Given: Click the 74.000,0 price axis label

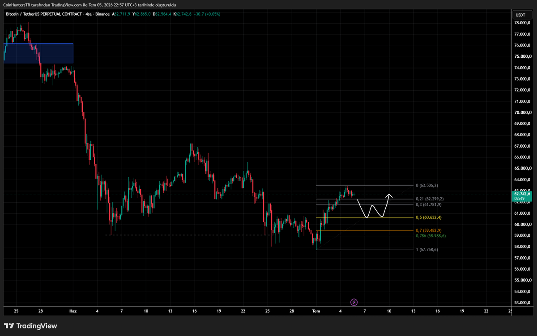Looking at the screenshot, I should (x=522, y=68).
